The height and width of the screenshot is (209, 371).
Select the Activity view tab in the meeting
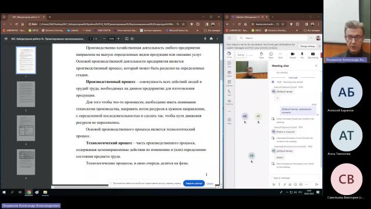pyautogui.click(x=241, y=55)
